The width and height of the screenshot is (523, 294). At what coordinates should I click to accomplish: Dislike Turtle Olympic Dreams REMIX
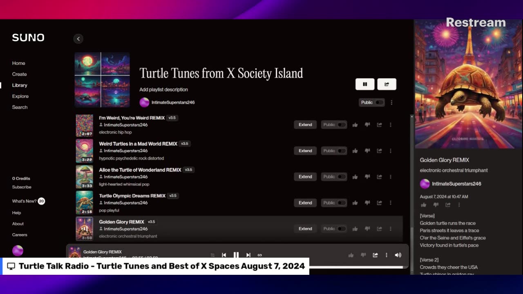[x=367, y=203]
